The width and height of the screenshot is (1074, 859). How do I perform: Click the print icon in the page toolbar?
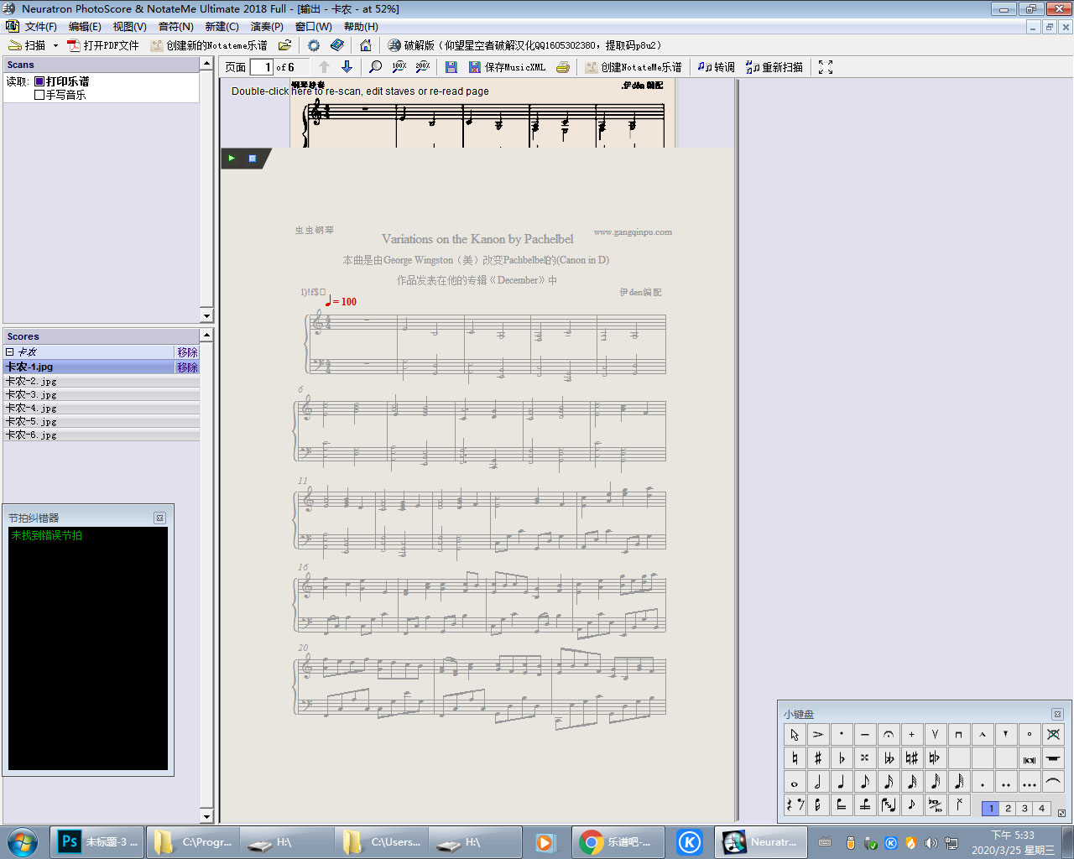click(x=563, y=67)
